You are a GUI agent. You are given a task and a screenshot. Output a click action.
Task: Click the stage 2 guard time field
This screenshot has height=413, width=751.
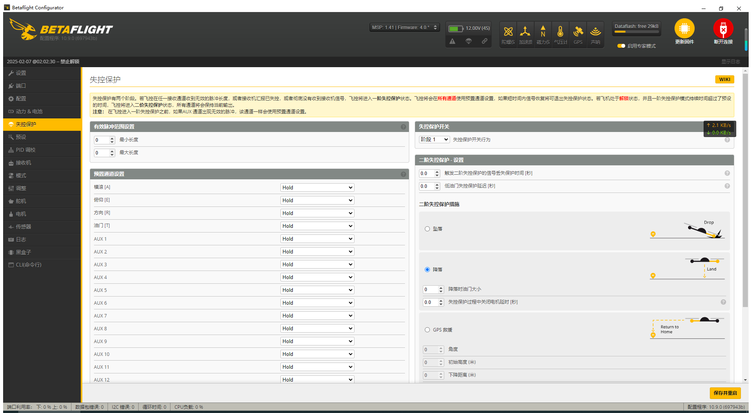(x=429, y=174)
